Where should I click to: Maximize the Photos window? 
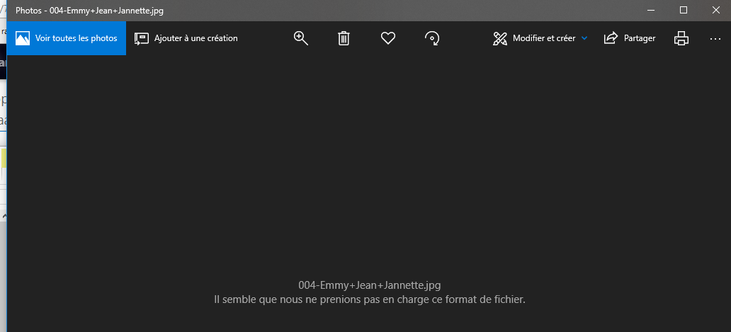(x=684, y=10)
